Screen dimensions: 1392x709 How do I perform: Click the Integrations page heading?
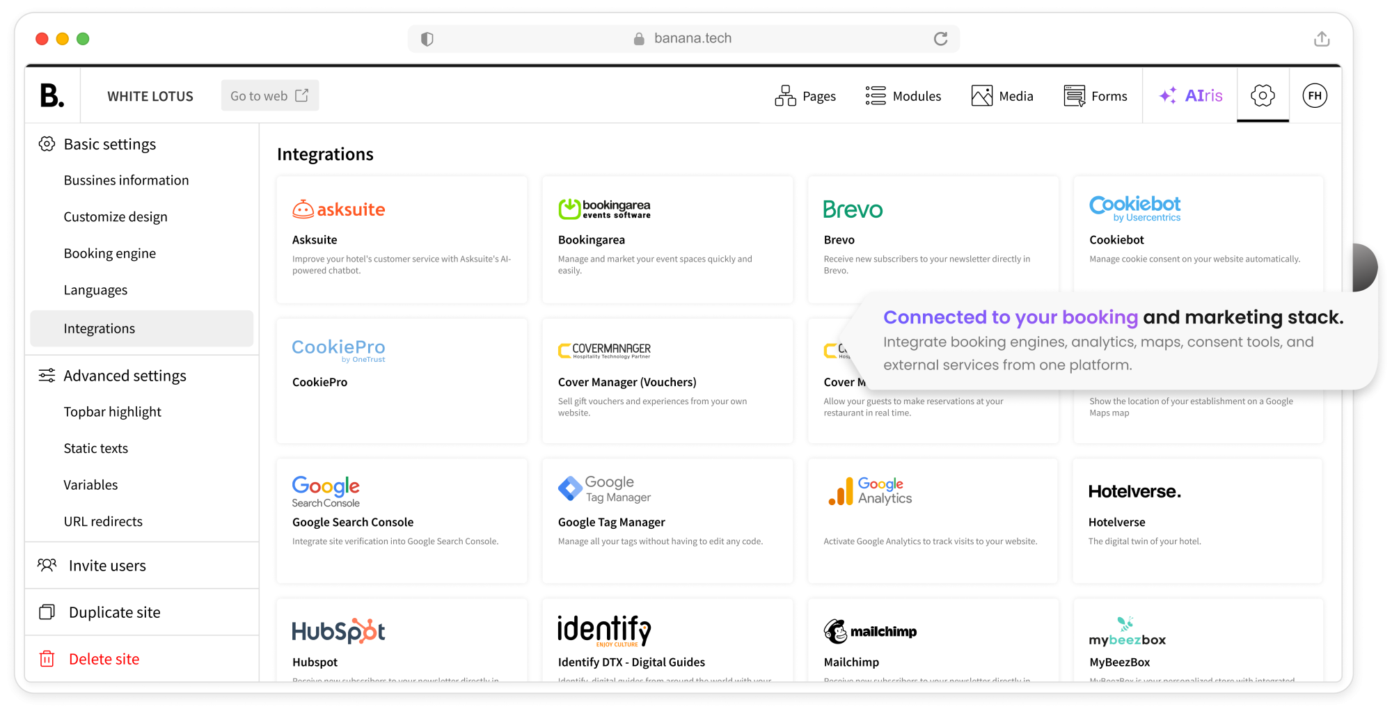pyautogui.click(x=325, y=154)
